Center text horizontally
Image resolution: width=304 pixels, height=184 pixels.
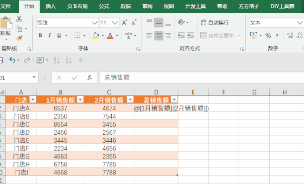(159, 36)
